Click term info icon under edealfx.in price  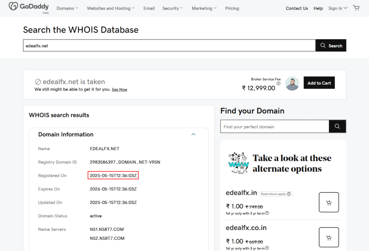[x=267, y=213]
